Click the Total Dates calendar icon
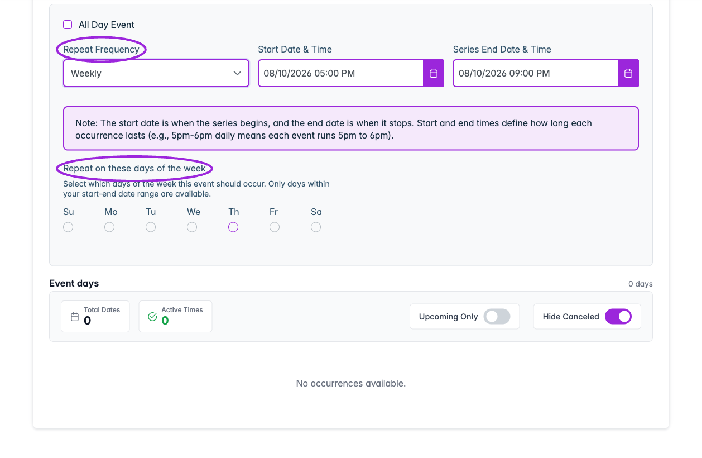The image size is (702, 458). (x=75, y=317)
